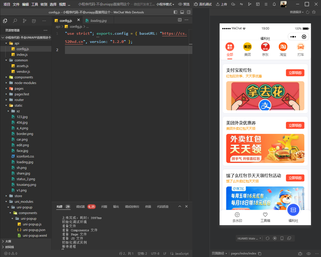Open iconfont.css in the file tree
321x257 pixels.
point(26,156)
